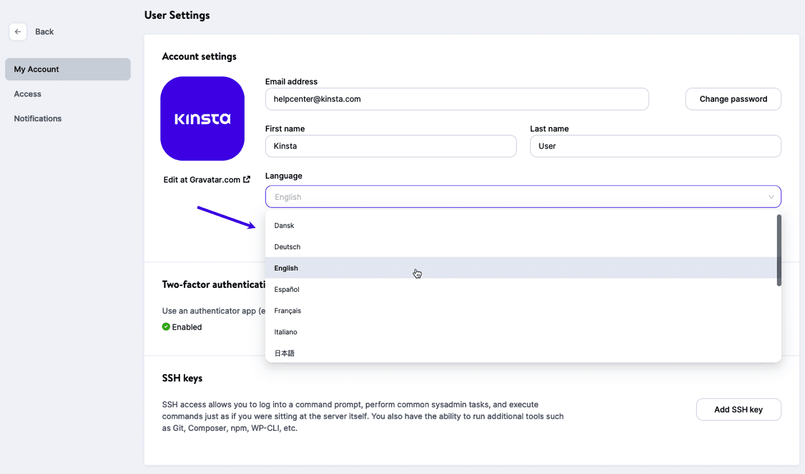Switch to the Access section

[27, 94]
